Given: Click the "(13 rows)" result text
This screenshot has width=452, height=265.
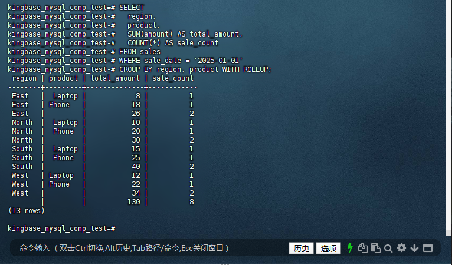Looking at the screenshot, I should coord(26,211).
